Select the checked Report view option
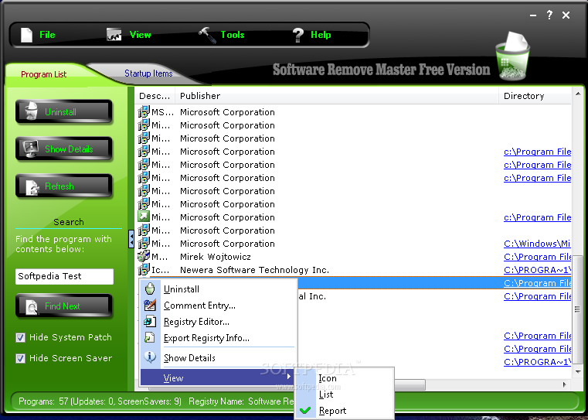Screen dimensions: 588x420 (x=345, y=411)
